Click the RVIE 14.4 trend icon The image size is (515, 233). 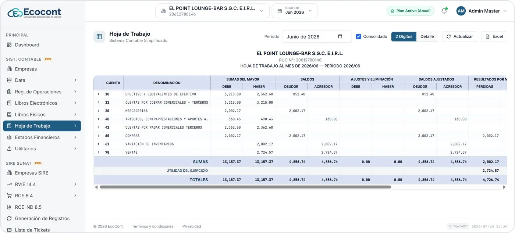(x=9, y=184)
